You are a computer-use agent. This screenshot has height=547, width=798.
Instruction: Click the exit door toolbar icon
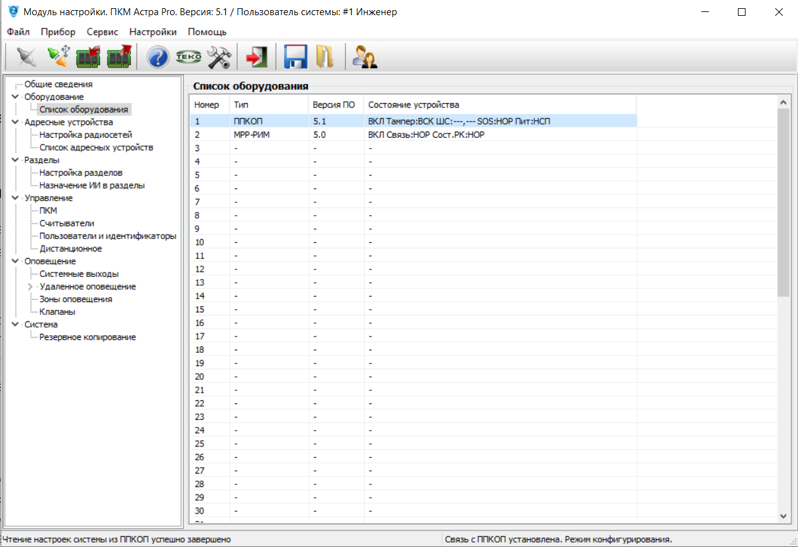point(256,58)
